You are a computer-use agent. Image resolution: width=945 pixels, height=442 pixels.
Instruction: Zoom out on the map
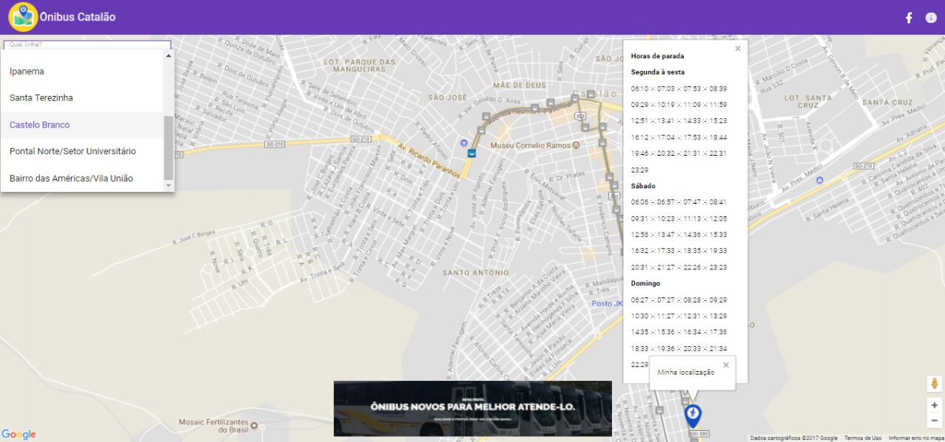[x=934, y=421]
